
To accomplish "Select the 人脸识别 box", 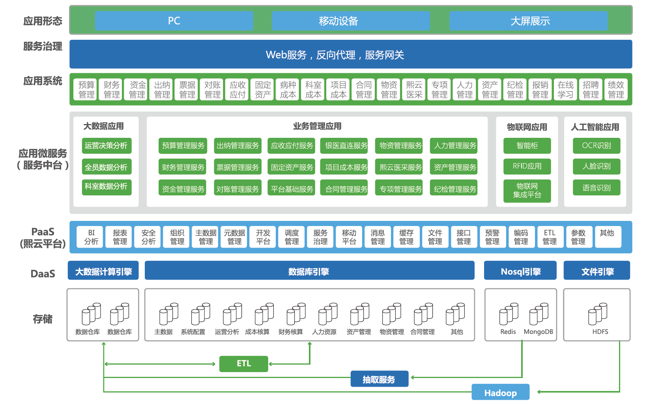I will (597, 166).
